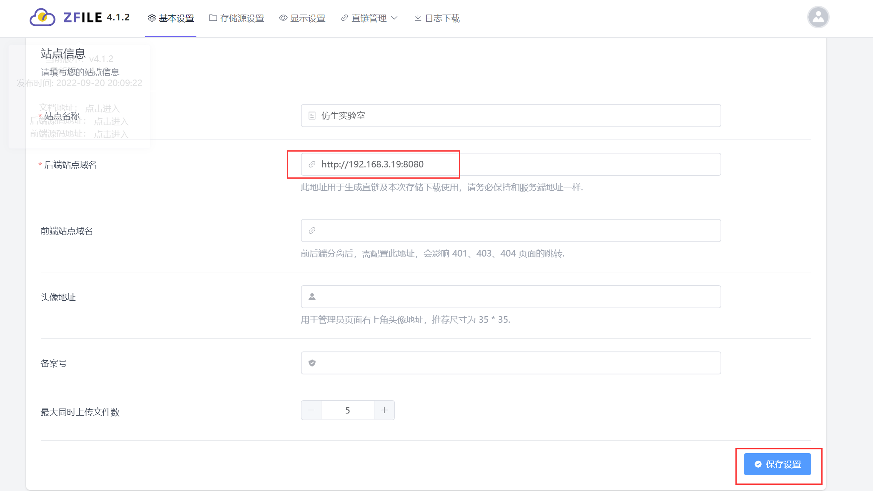This screenshot has width=873, height=491.
Task: Click the link icon in 前端站点域名 field
Action: pyautogui.click(x=312, y=231)
